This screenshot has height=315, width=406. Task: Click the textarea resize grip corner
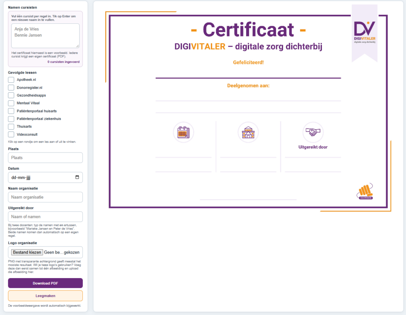(x=77, y=46)
